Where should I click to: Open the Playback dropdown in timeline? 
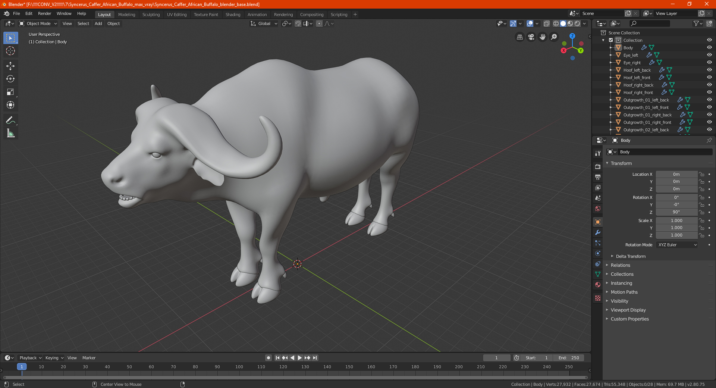(x=30, y=358)
